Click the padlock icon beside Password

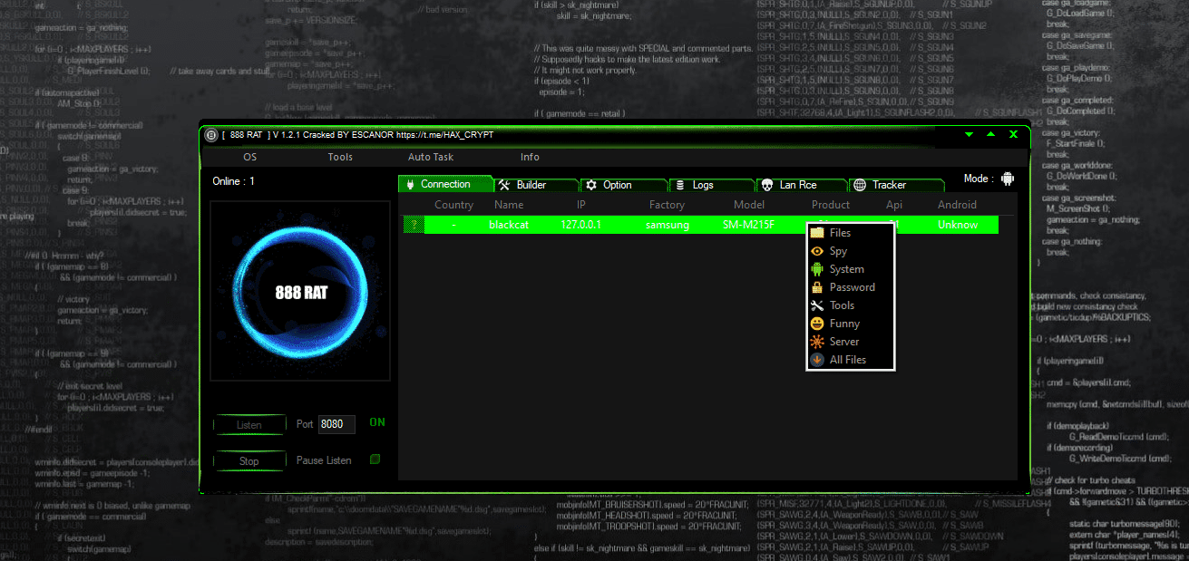pos(817,287)
